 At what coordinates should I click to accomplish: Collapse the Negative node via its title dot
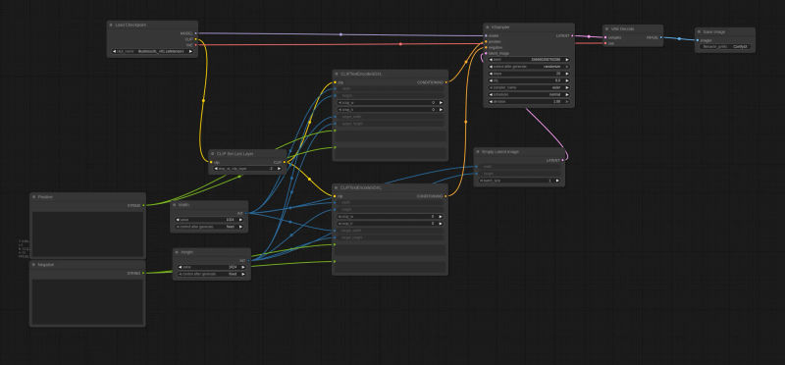34,264
